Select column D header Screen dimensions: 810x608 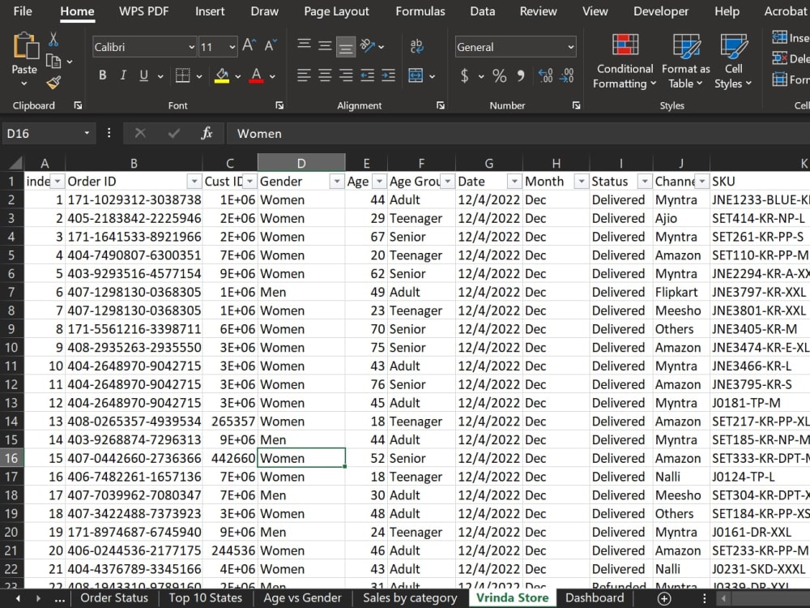tap(301, 164)
